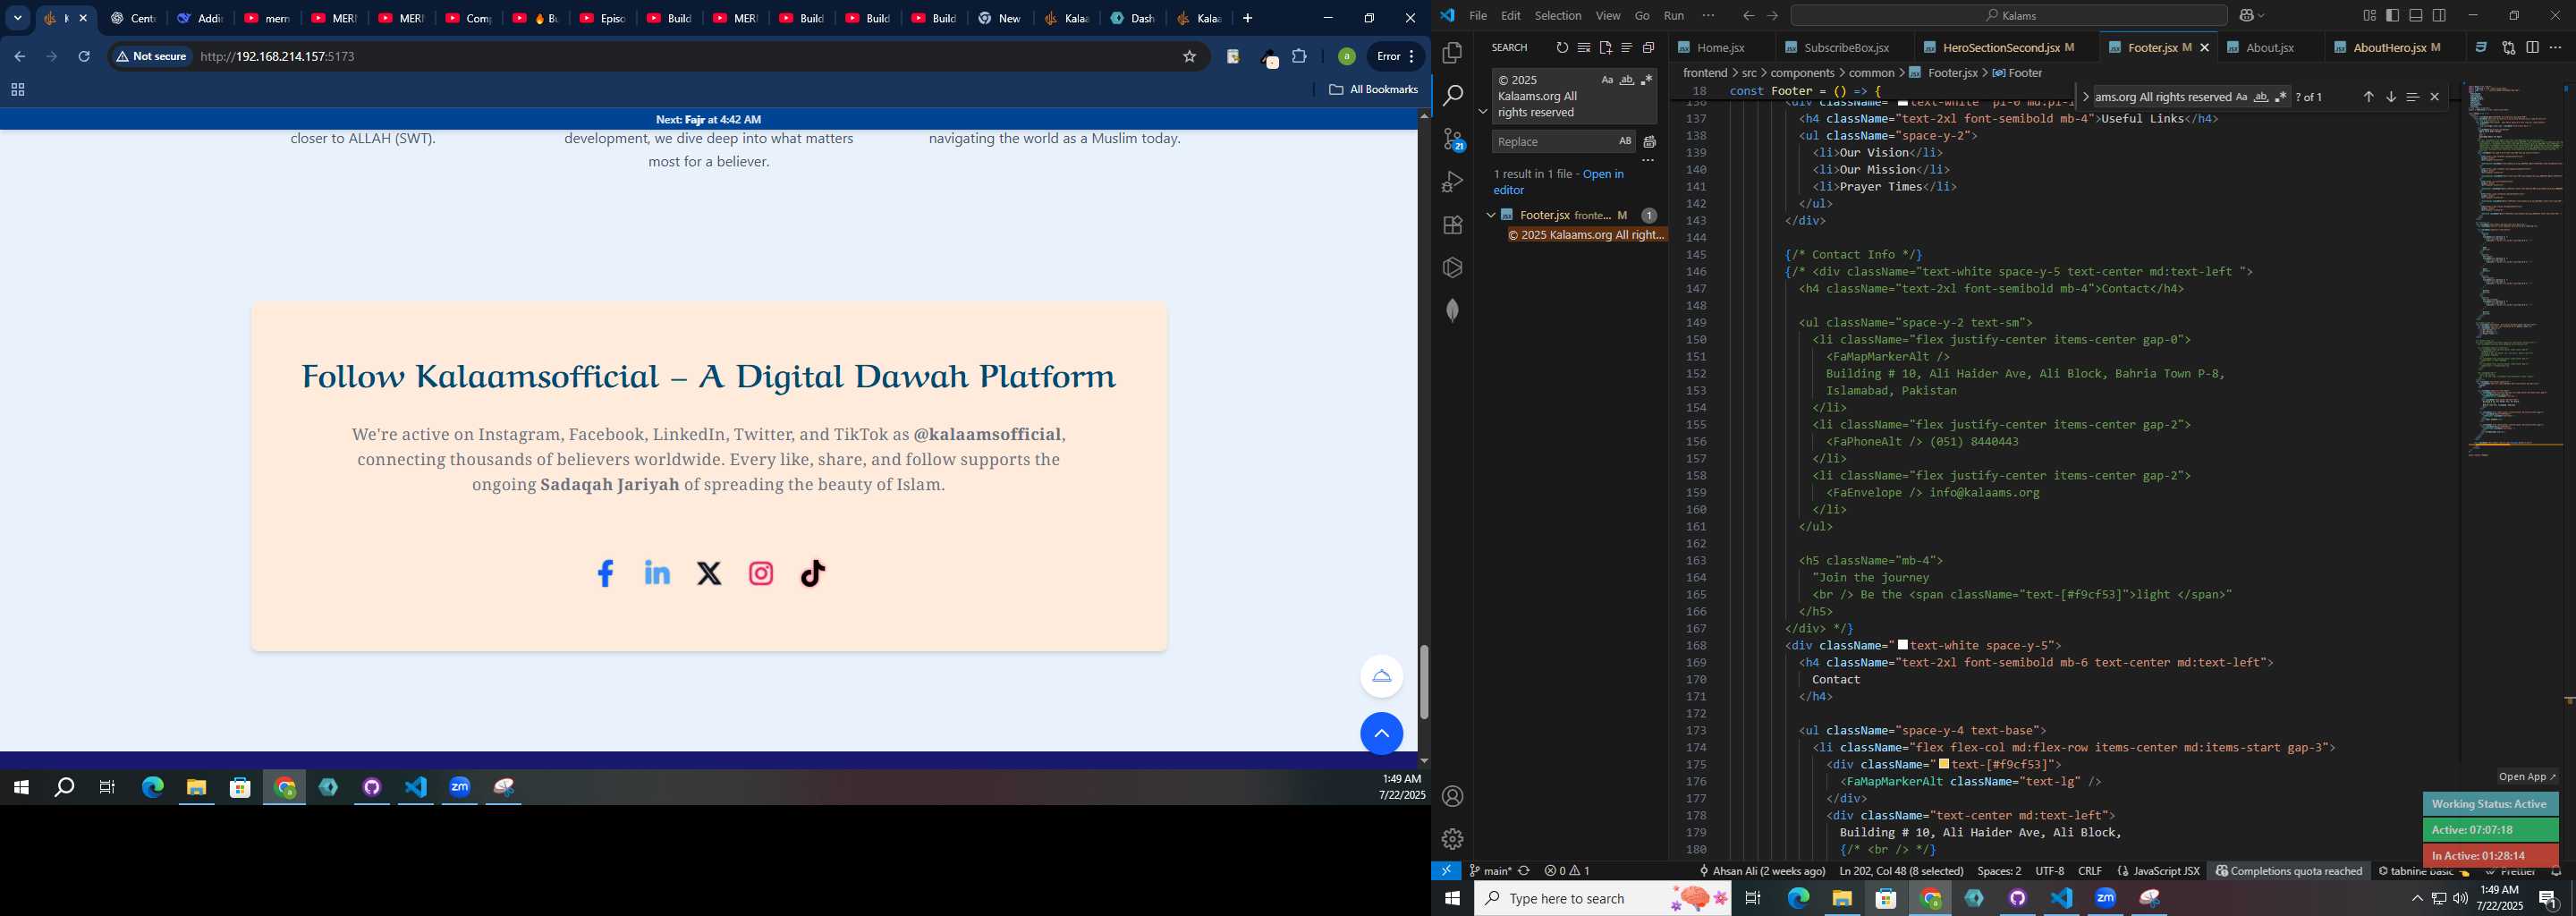Click the Instagram icon on the page
Viewport: 2576px width, 916px height.
[x=761, y=573]
